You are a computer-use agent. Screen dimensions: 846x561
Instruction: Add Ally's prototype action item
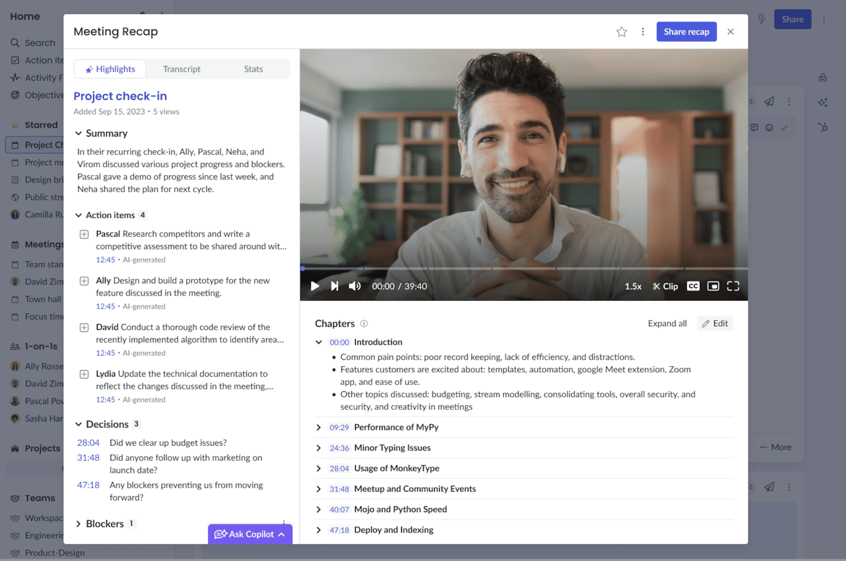(84, 281)
